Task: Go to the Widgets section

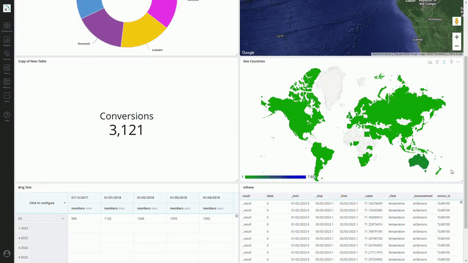Action: click(x=7, y=41)
